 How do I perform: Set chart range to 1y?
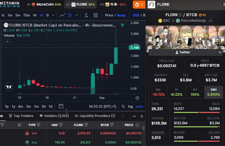14,107
